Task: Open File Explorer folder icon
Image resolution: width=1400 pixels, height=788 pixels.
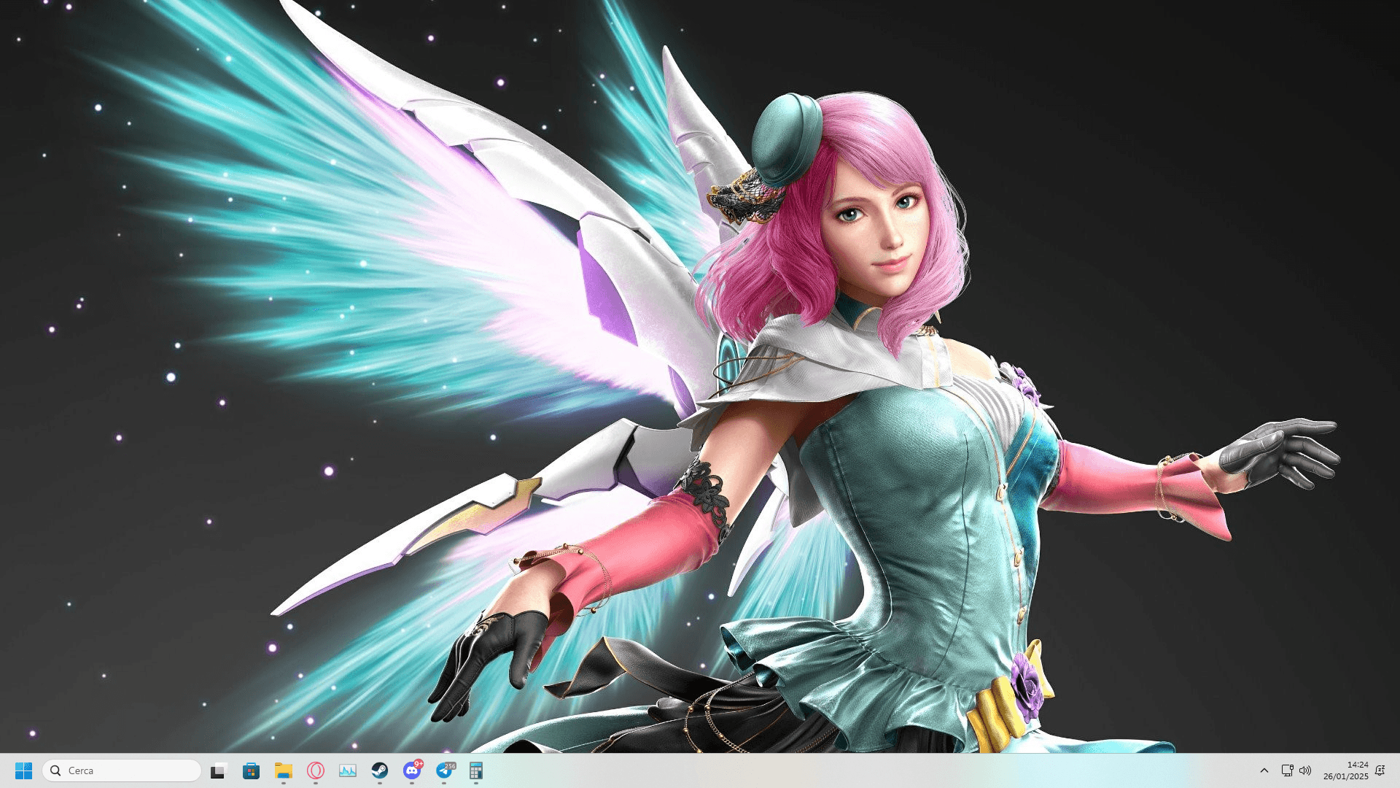Action: pos(283,770)
